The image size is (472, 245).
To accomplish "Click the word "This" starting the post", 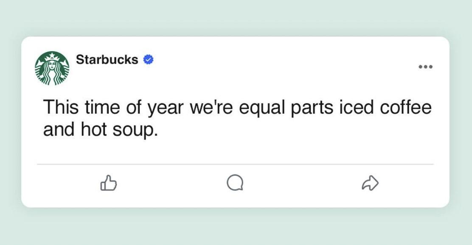I will [x=61, y=107].
